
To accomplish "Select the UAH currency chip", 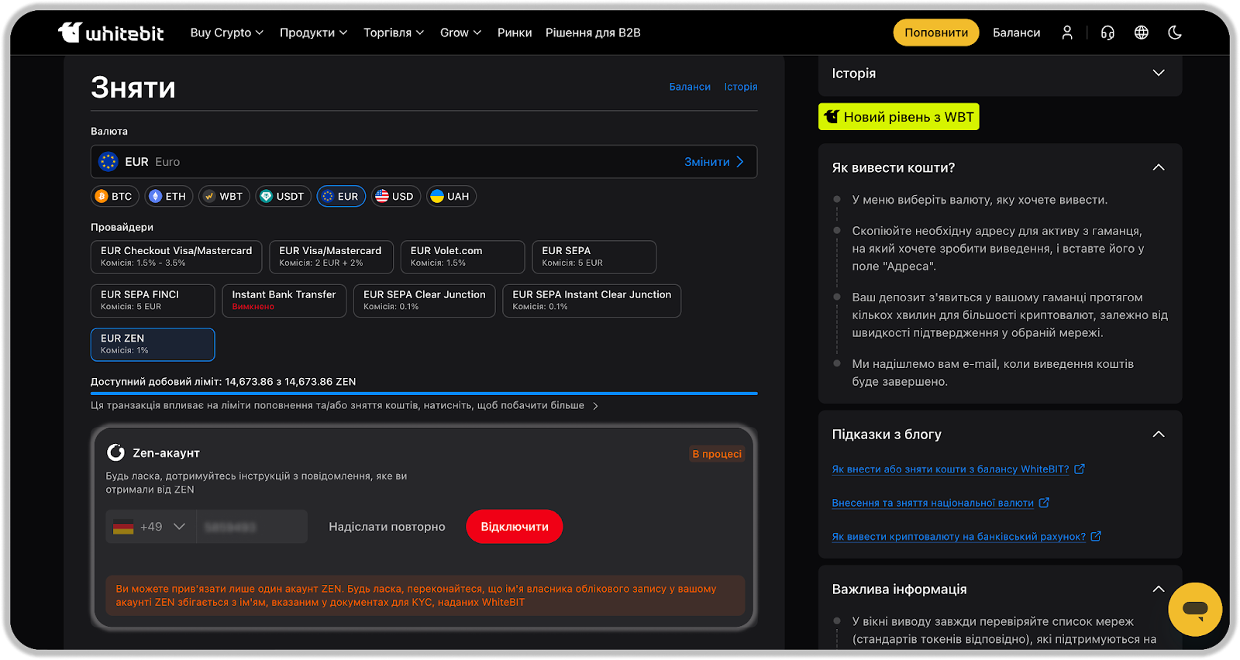I will tap(450, 197).
